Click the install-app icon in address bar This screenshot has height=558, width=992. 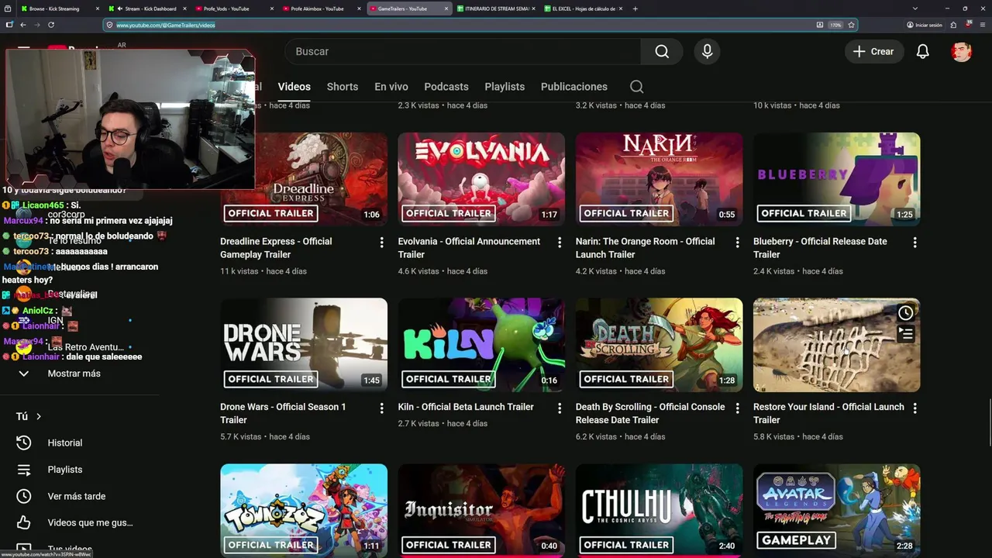click(820, 25)
